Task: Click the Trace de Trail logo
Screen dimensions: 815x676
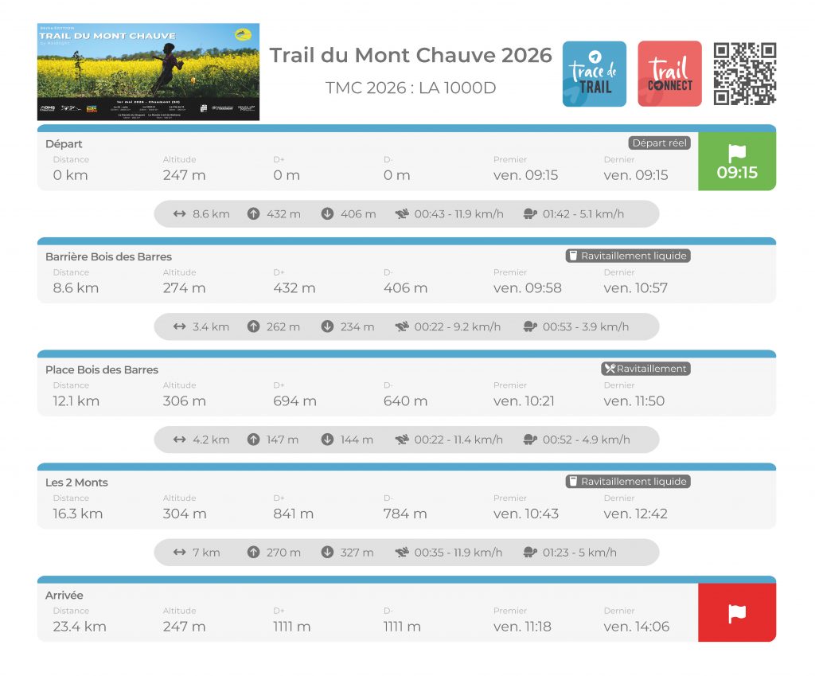Action: (594, 73)
